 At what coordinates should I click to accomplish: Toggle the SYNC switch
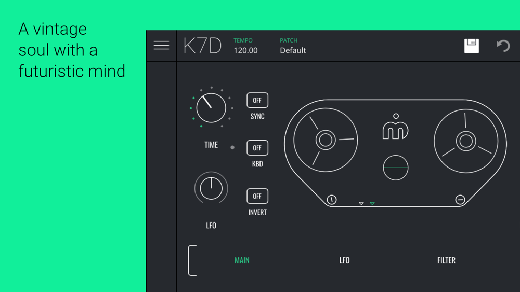[257, 100]
